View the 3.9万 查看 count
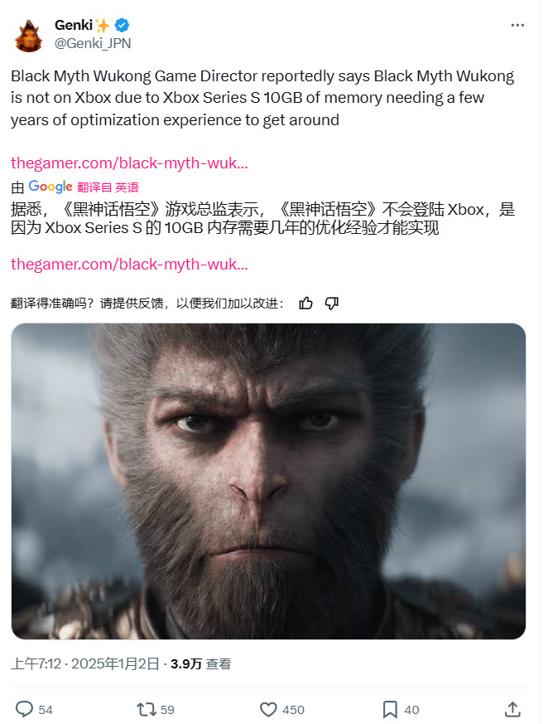The image size is (553, 724). (x=201, y=663)
